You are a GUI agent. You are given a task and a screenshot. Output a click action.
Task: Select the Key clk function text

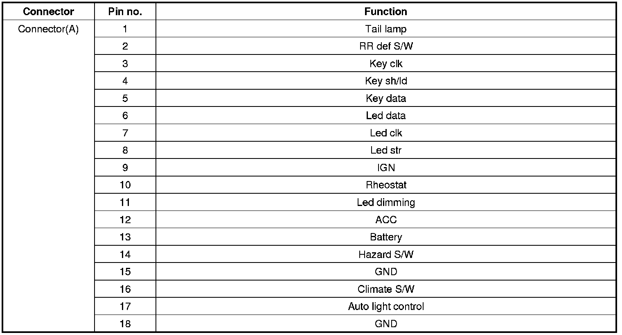pos(385,64)
